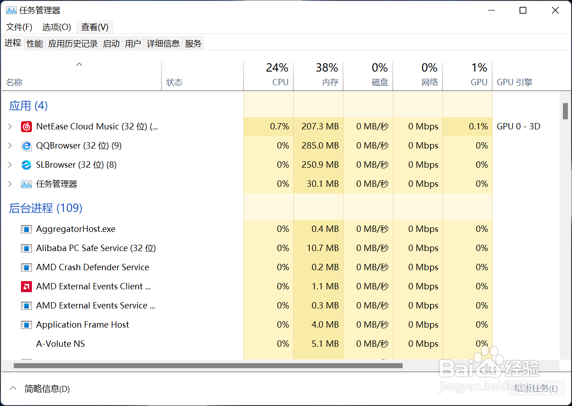Click the 5.1 MB memory cell
Viewport: 572px width, 406px height.
[318, 344]
